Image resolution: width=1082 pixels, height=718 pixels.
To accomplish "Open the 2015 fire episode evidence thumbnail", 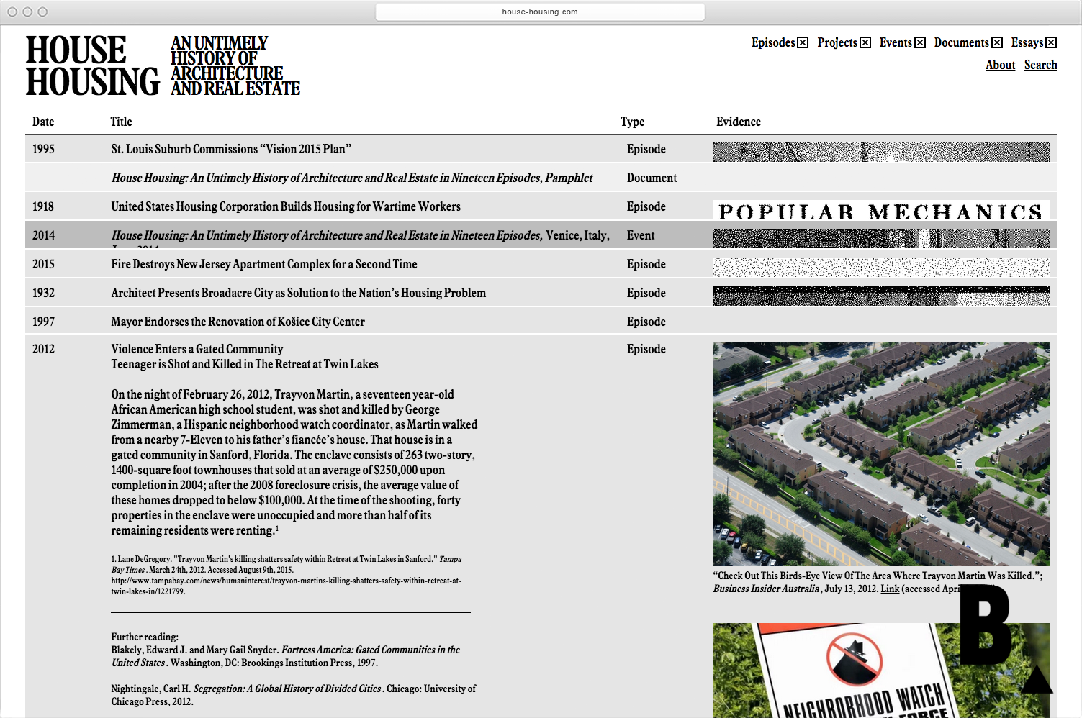I will click(x=880, y=267).
